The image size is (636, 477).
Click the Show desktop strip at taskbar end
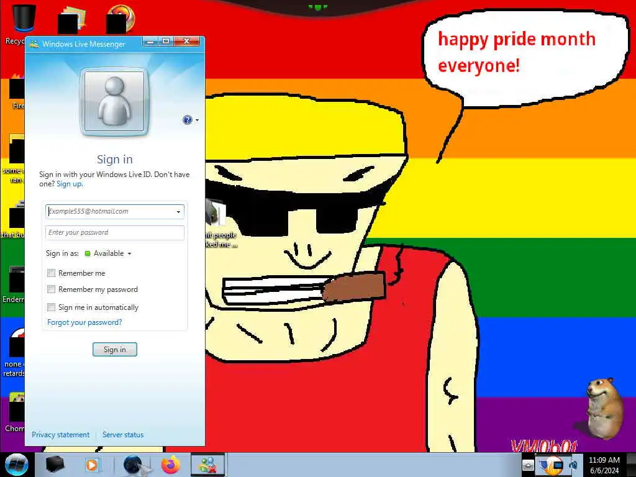631,465
